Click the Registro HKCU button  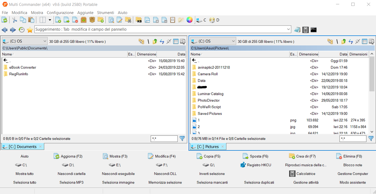point(256,165)
